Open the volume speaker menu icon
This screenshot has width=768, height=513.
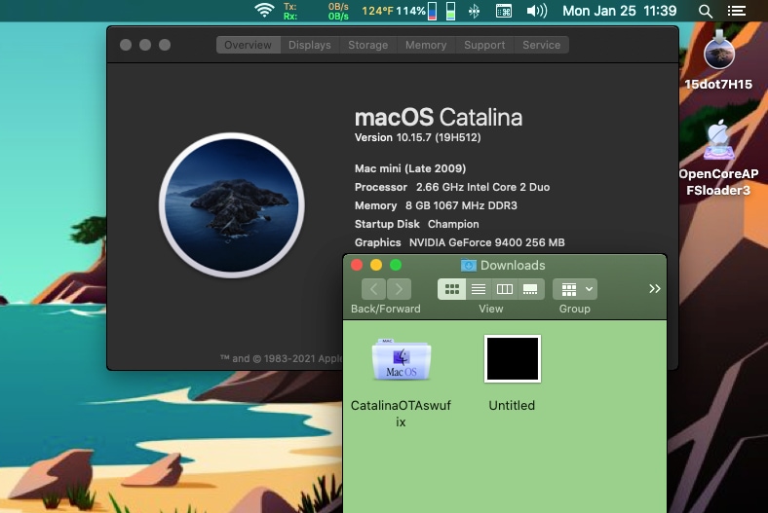pyautogui.click(x=536, y=11)
